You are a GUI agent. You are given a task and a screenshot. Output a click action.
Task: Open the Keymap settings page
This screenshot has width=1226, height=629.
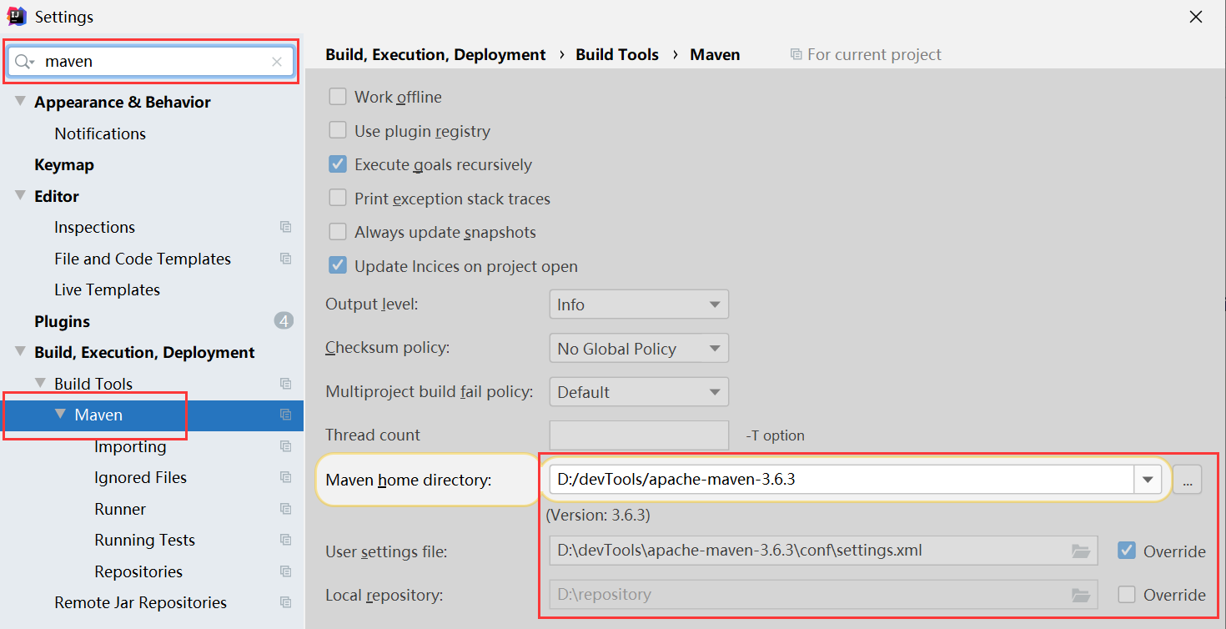pyautogui.click(x=64, y=164)
